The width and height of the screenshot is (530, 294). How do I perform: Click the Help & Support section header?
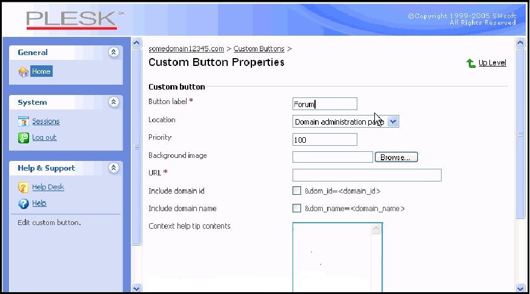(x=66, y=168)
